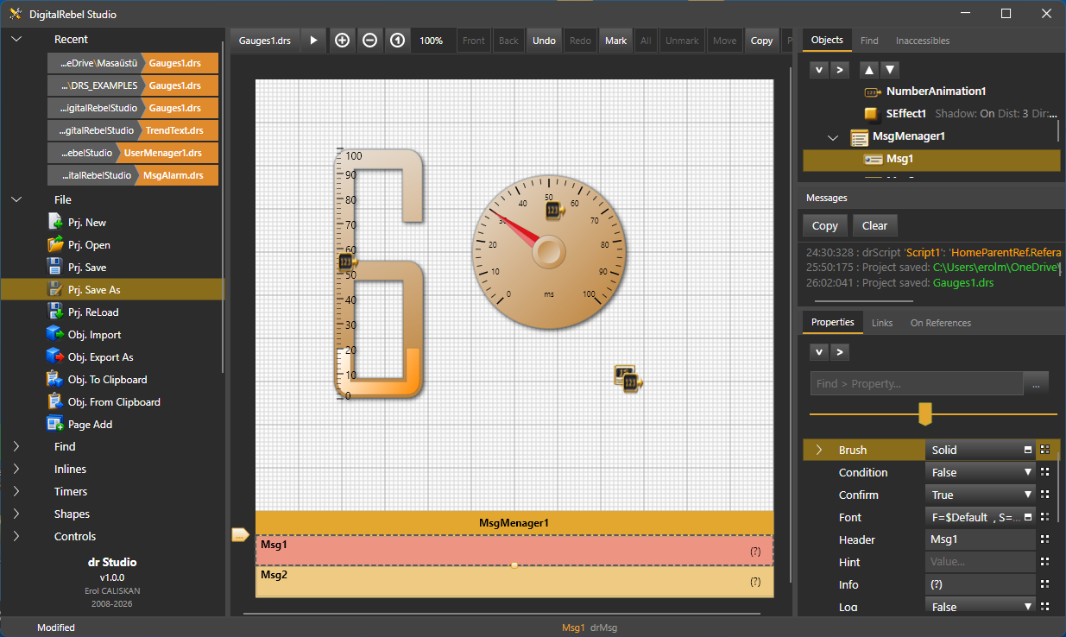This screenshot has height=637, width=1066.
Task: Expand the Timers section
Action: 16,492
